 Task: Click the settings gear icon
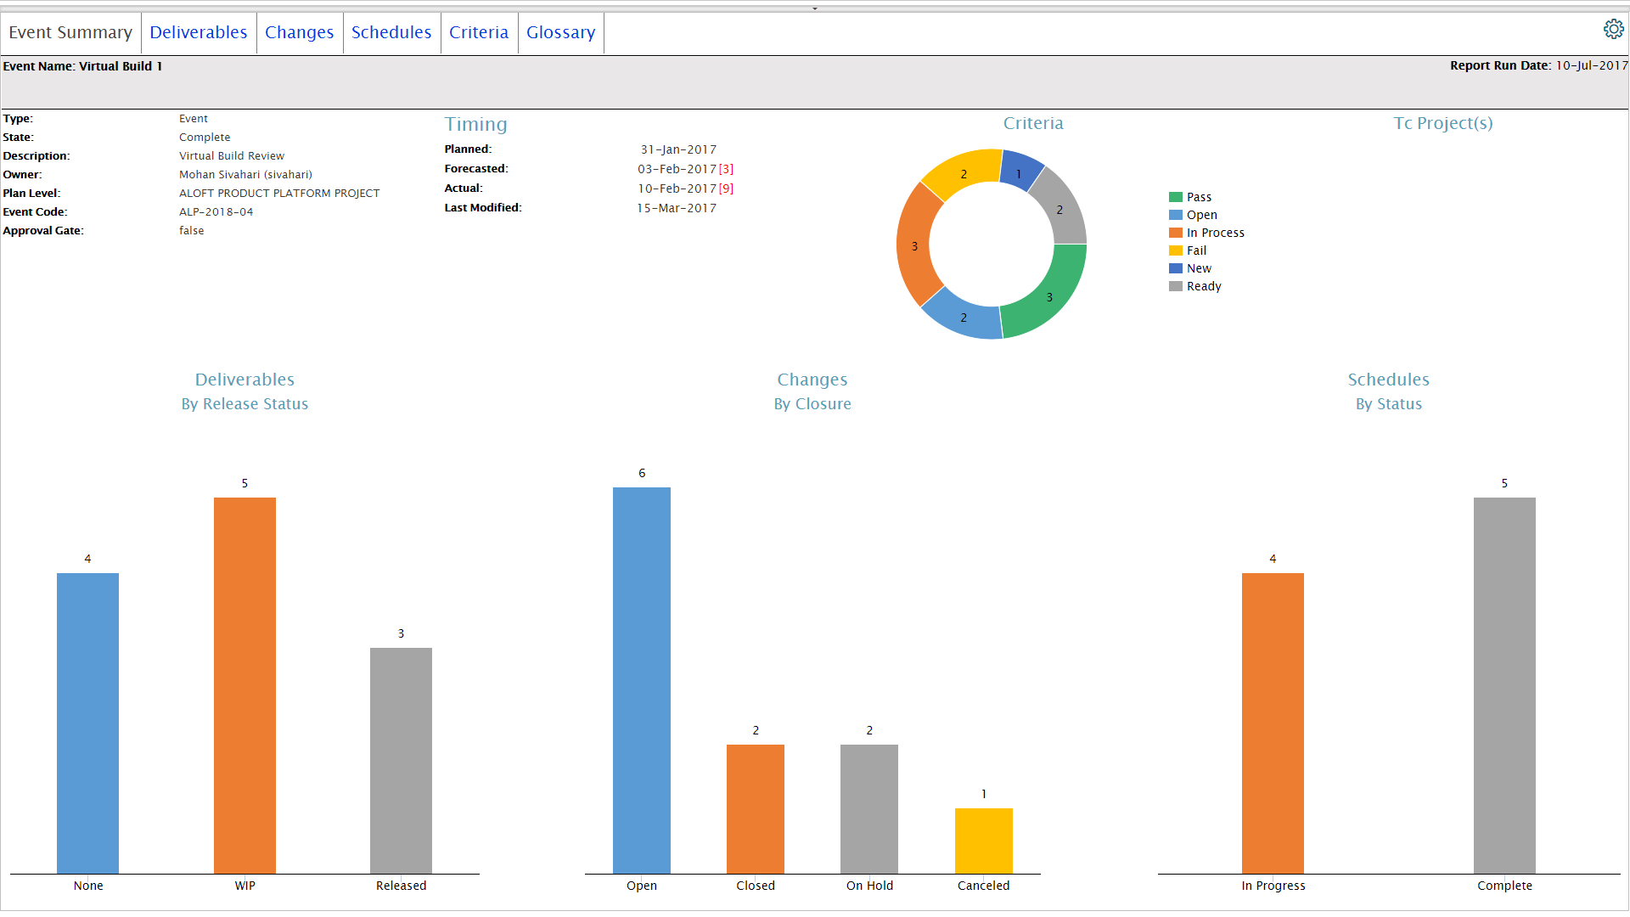pos(1613,29)
